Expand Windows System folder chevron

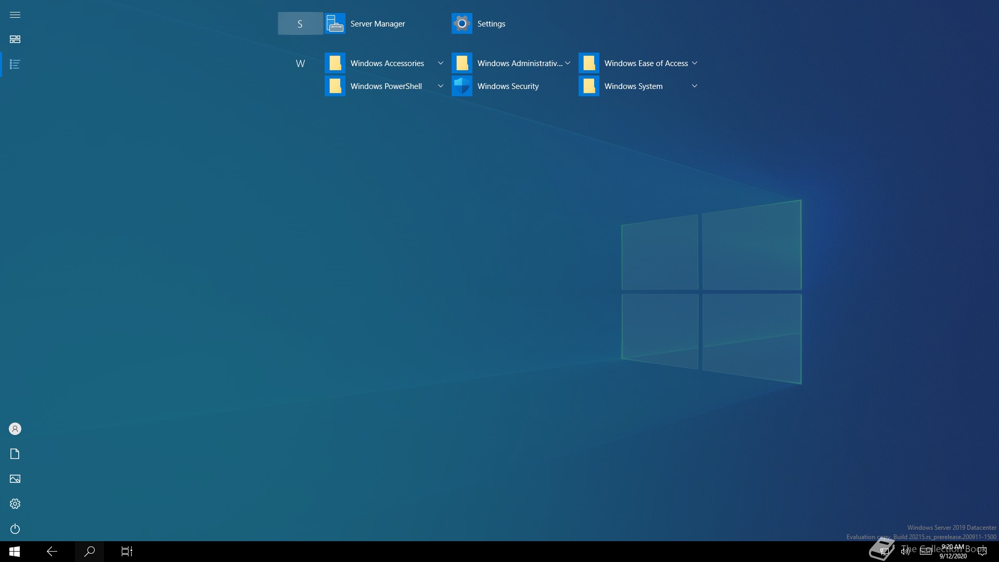[x=695, y=86]
